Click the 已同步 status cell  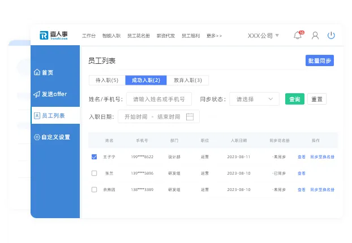(x=279, y=173)
